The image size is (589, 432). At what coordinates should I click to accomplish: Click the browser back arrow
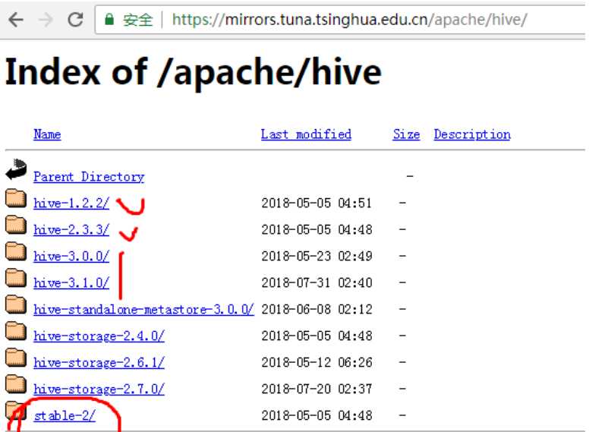tap(16, 20)
